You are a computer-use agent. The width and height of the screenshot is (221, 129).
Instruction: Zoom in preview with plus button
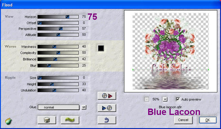click(x=165, y=99)
